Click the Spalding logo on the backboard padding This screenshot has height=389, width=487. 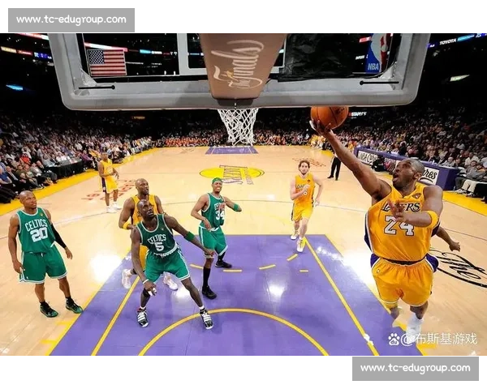[240, 65]
